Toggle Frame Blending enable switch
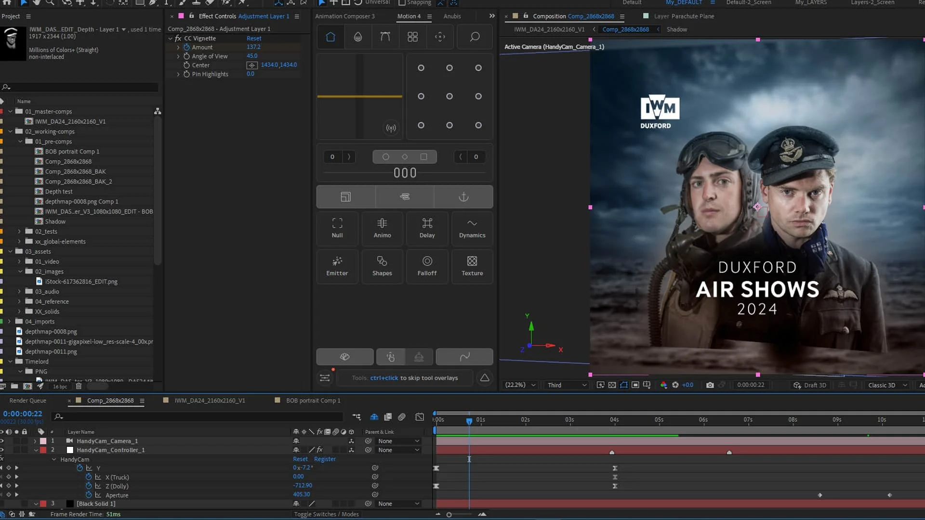The height and width of the screenshot is (520, 925). pyautogui.click(x=388, y=417)
